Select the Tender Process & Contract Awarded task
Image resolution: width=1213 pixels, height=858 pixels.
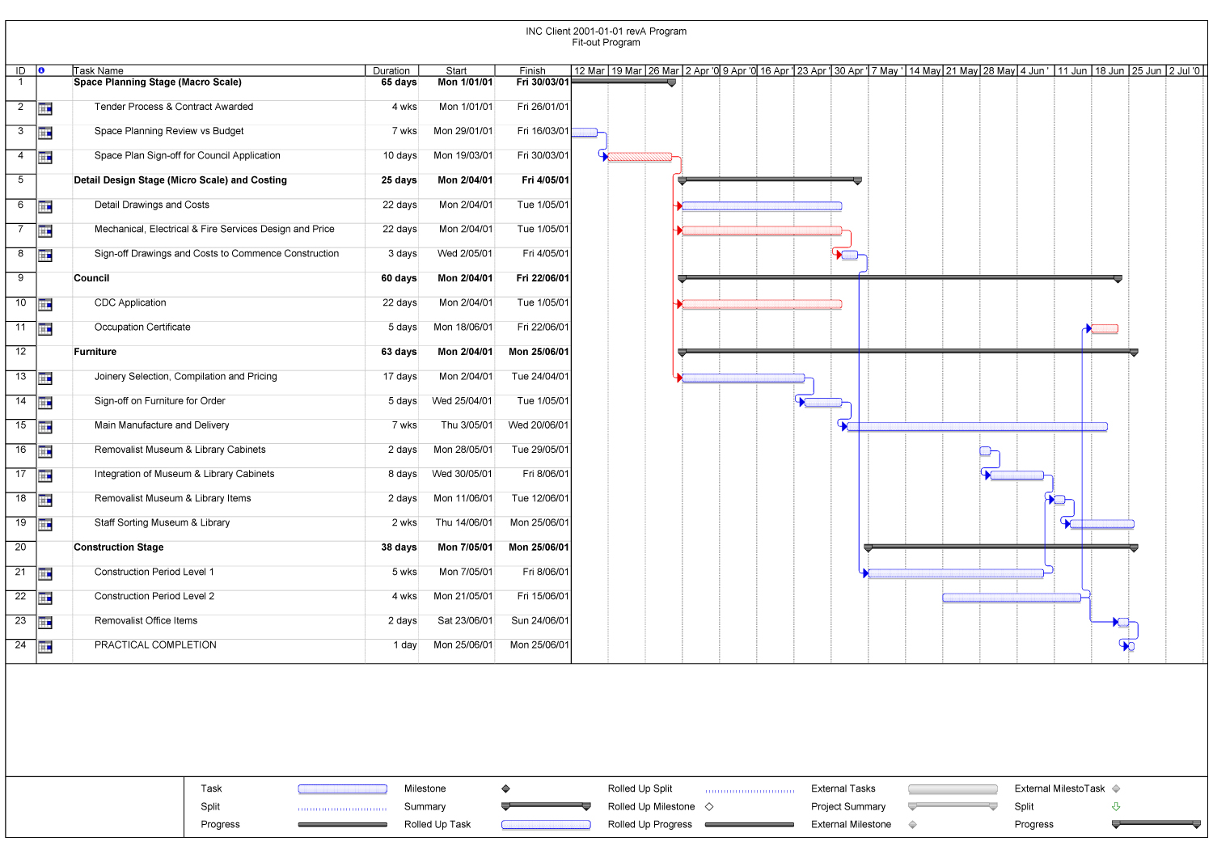(174, 107)
